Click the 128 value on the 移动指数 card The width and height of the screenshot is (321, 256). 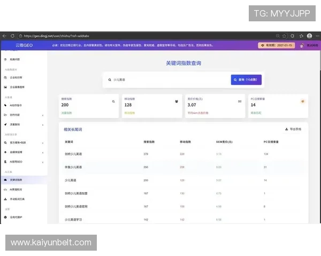pyautogui.click(x=128, y=105)
